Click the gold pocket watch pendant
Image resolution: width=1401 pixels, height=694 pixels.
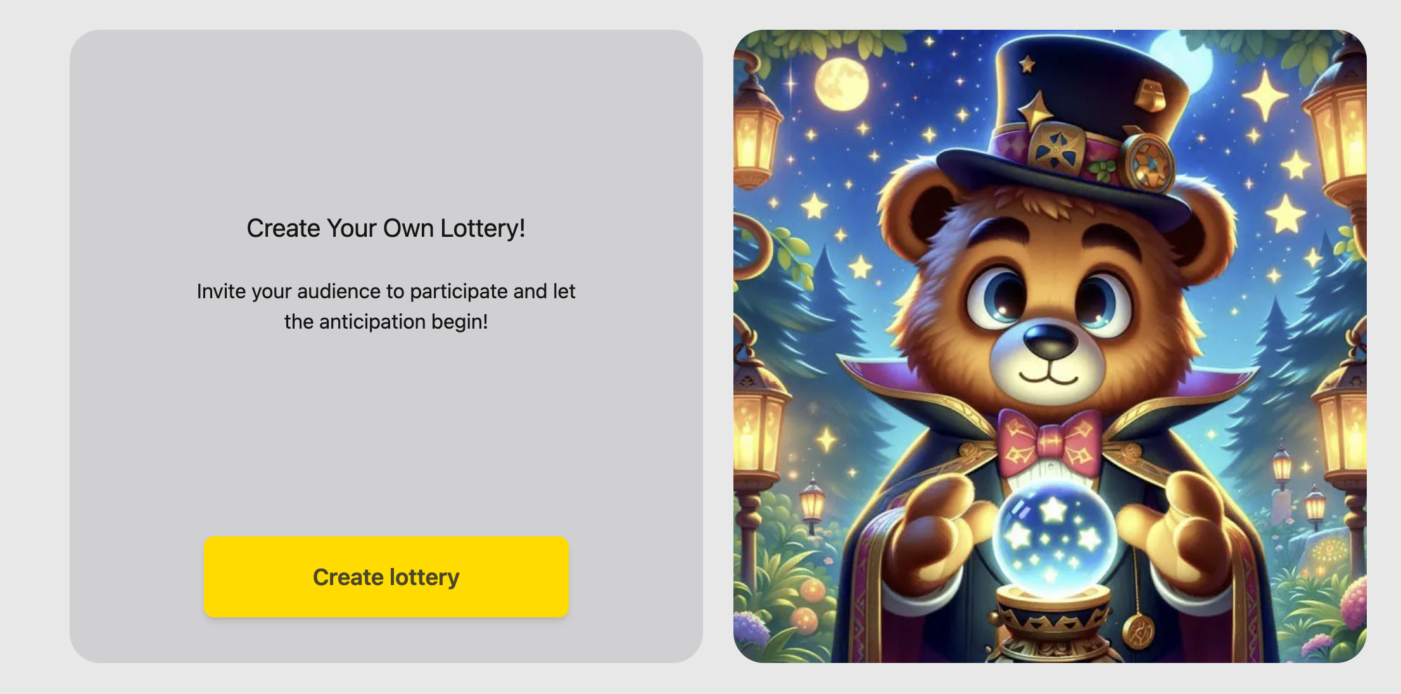click(x=1138, y=631)
